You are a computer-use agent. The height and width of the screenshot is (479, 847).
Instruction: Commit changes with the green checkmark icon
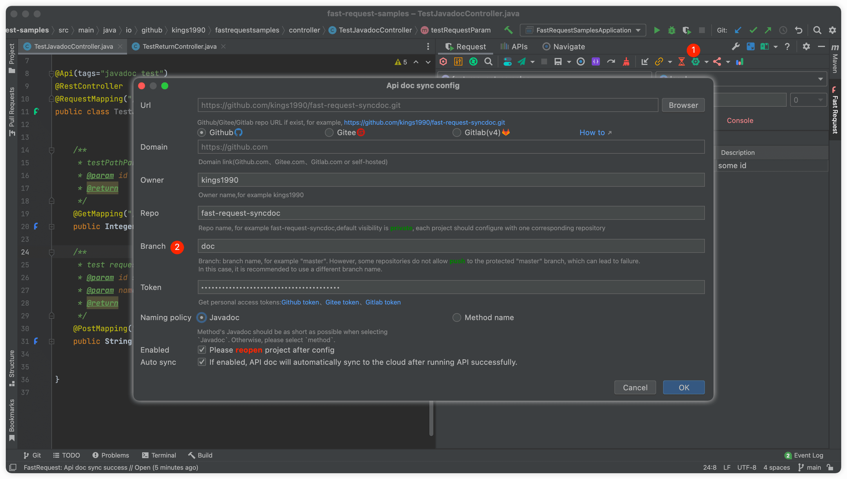[x=753, y=30]
